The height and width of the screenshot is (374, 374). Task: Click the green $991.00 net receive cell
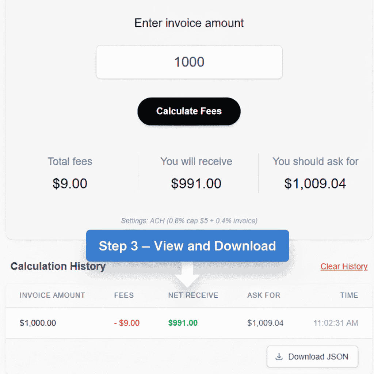(183, 323)
